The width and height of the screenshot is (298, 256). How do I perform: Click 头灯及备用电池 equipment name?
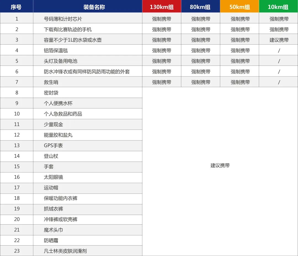[x=60, y=61]
